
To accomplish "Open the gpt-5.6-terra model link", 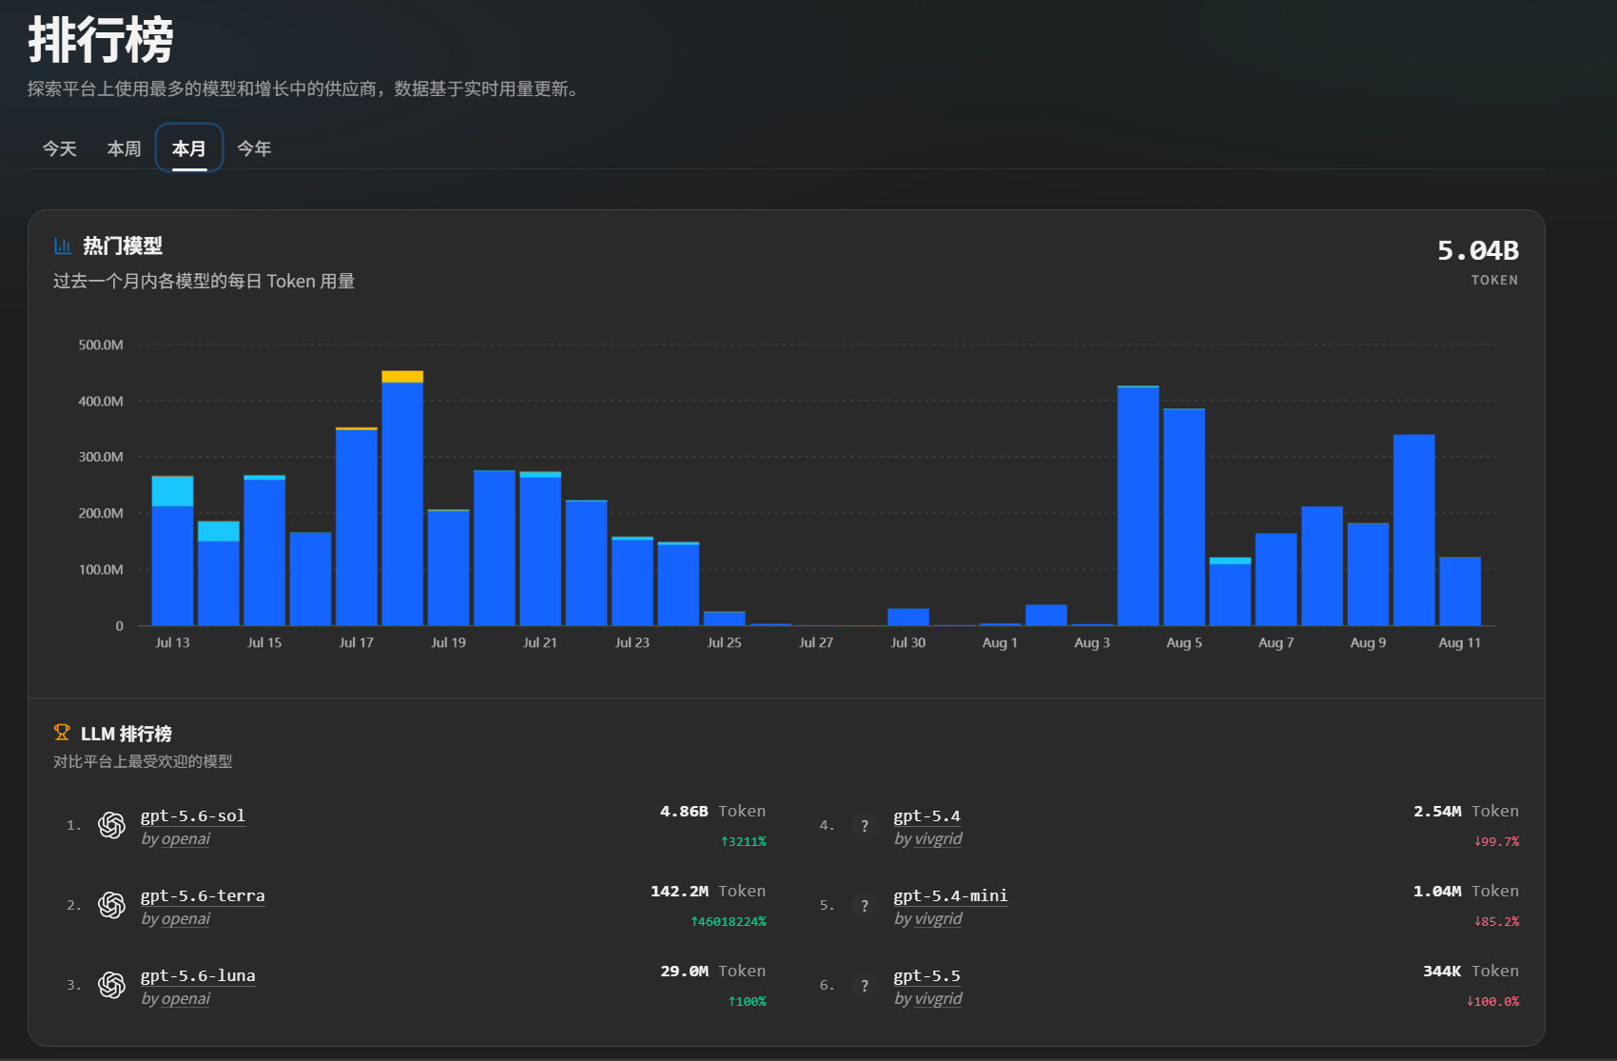I will click(x=203, y=895).
